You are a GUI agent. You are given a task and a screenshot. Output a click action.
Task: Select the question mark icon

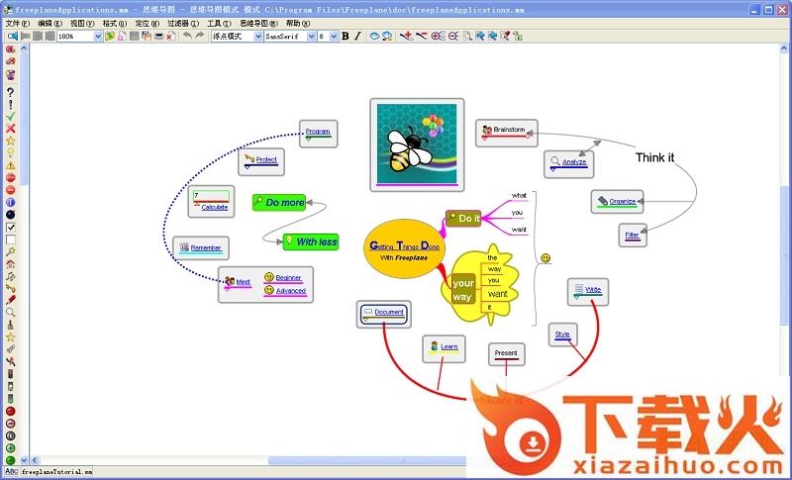pos(10,92)
